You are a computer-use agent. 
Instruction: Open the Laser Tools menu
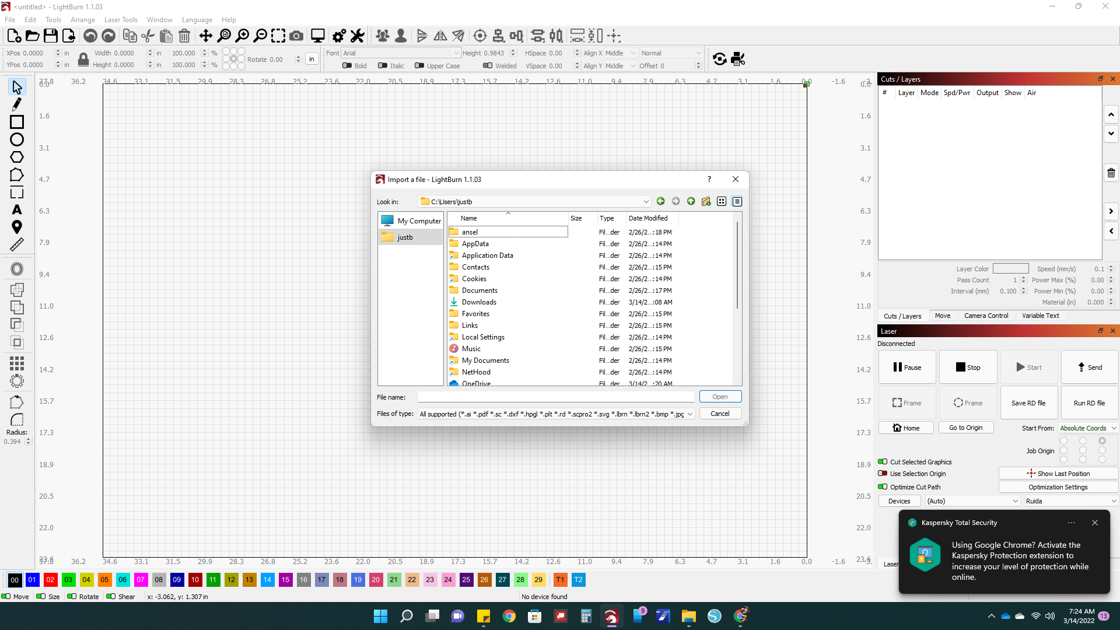click(x=121, y=20)
